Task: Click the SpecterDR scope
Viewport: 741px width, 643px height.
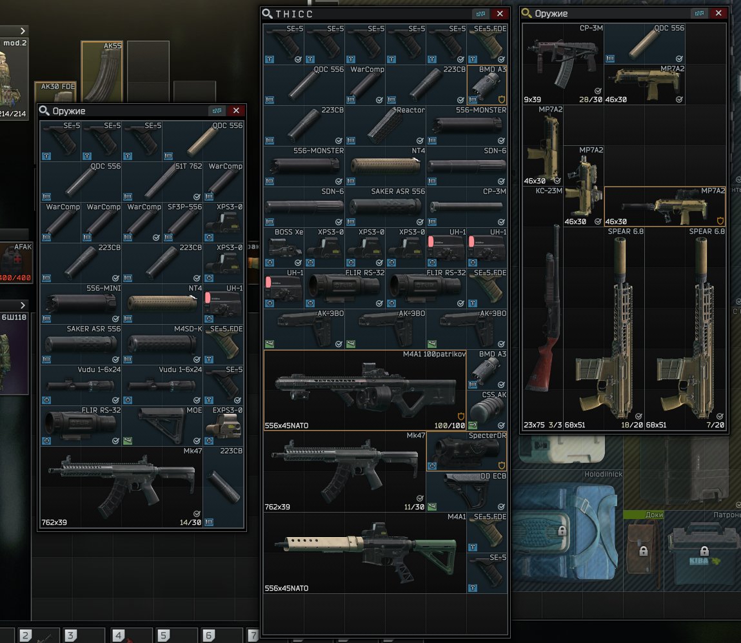Action: point(467,451)
